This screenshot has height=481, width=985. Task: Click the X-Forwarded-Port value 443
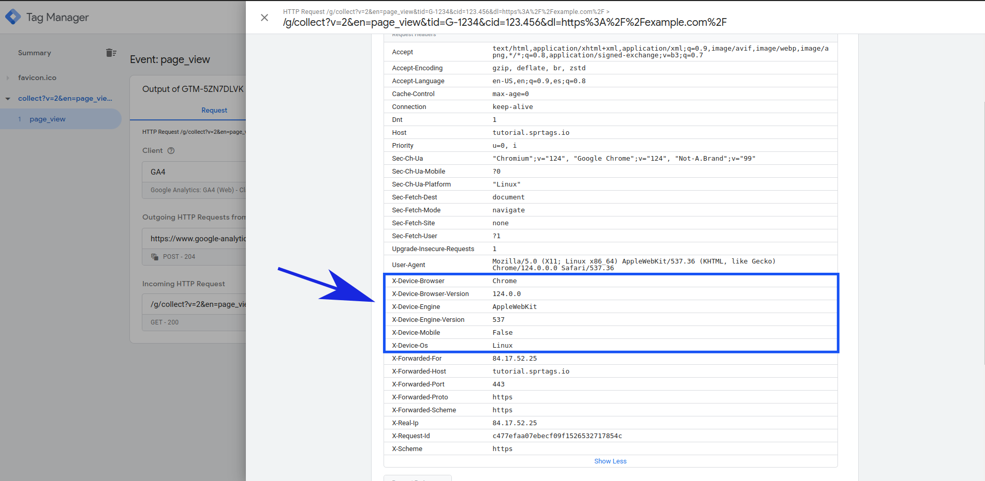(x=498, y=384)
